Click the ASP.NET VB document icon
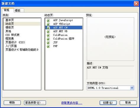The image size is (140, 108). coord(48,31)
